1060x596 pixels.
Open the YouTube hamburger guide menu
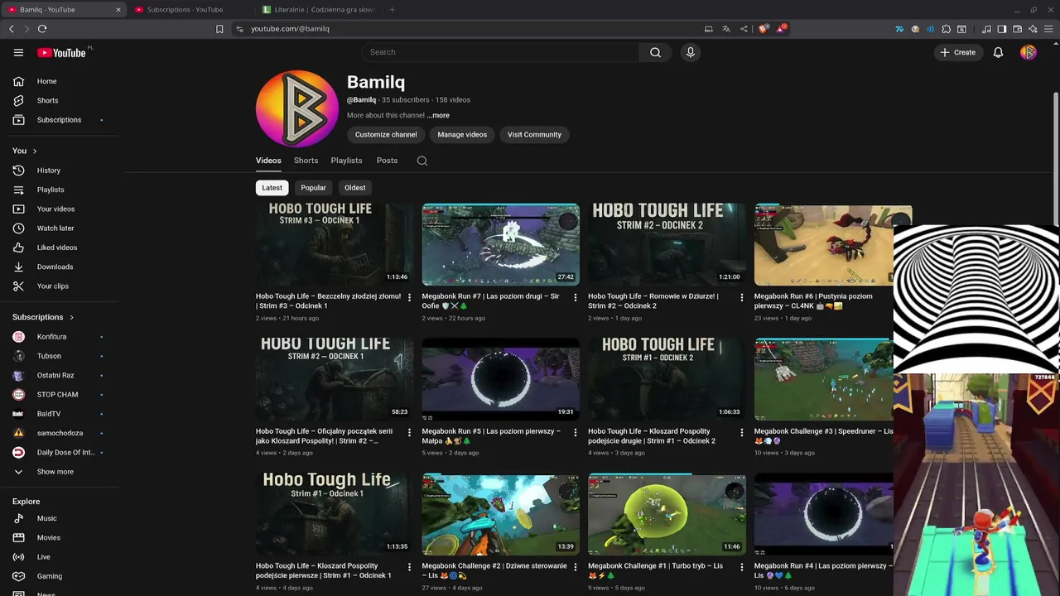pos(18,52)
